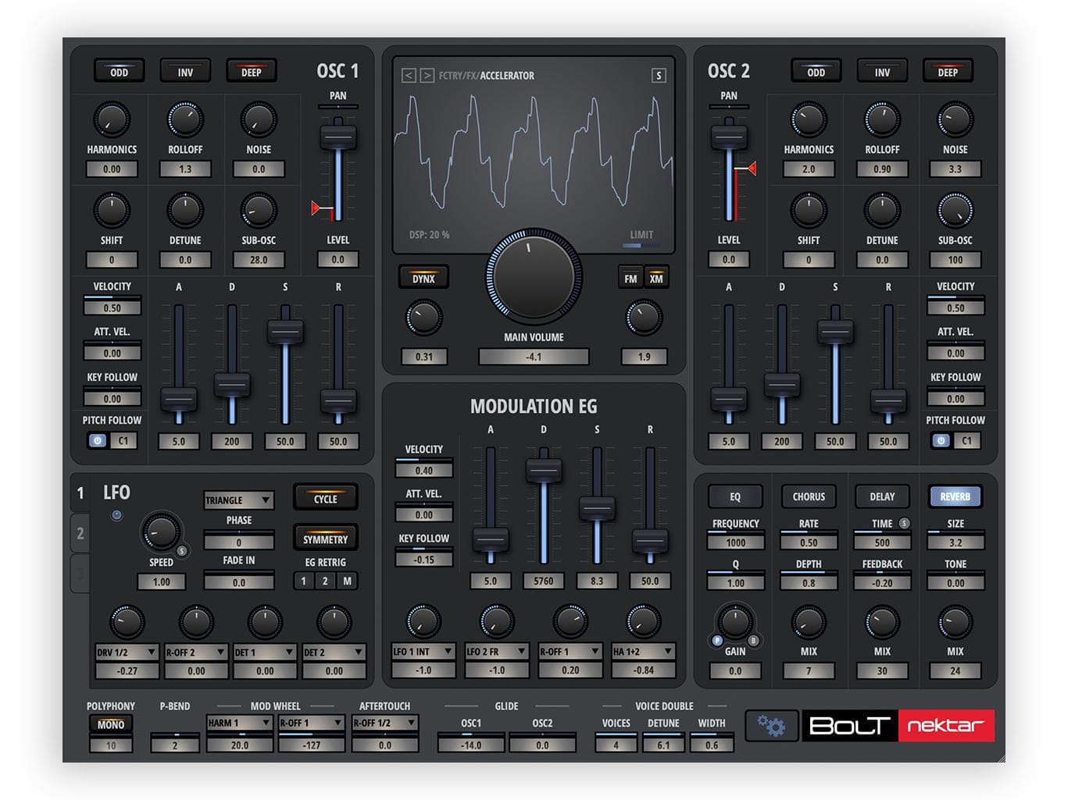Open the DRV 1/2 LFO destination dropdown

(x=127, y=651)
